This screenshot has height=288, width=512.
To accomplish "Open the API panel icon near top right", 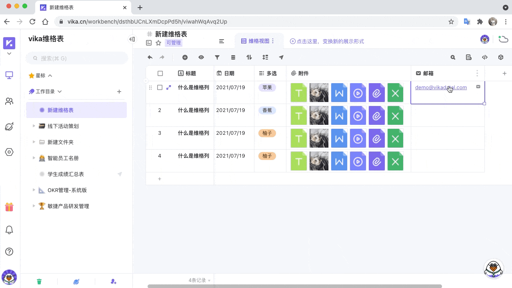I will point(484,57).
